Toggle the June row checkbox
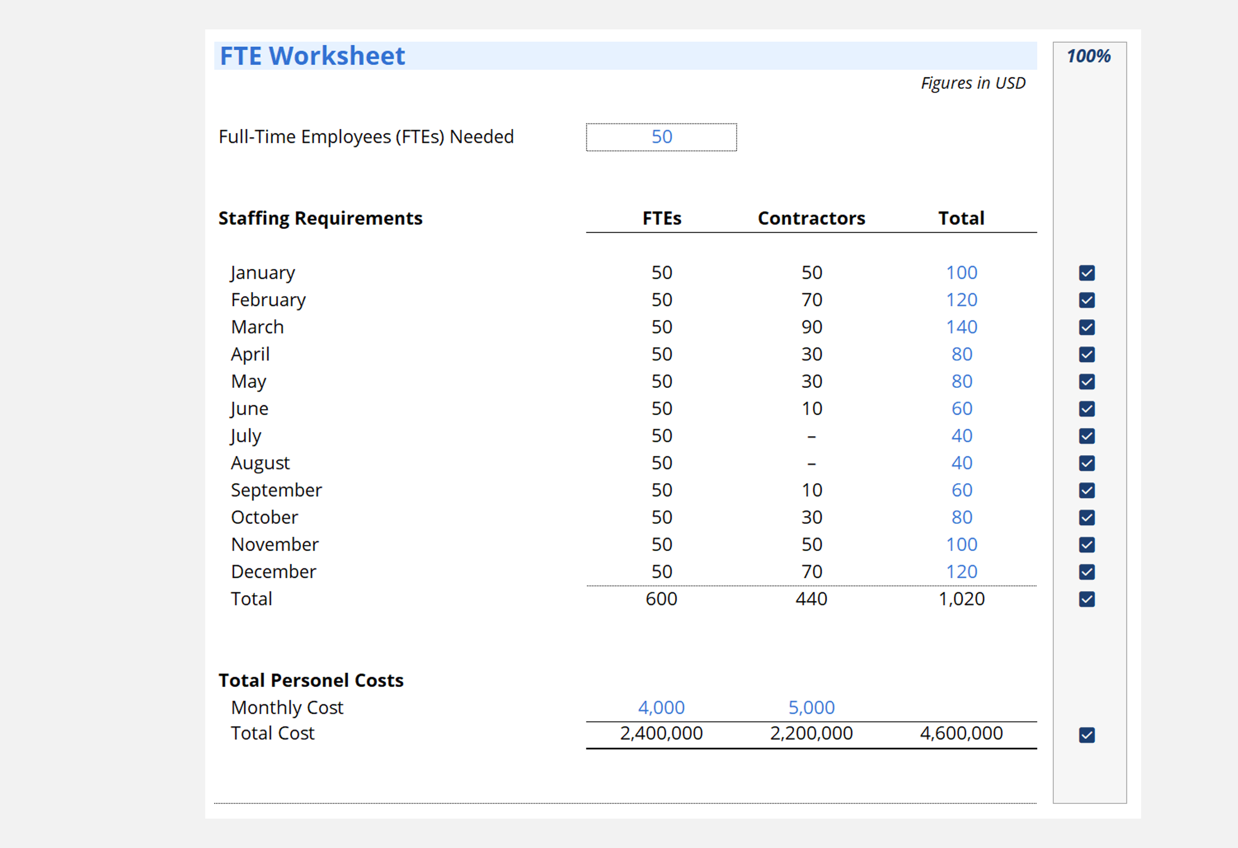This screenshot has height=848, width=1238. 1087,408
